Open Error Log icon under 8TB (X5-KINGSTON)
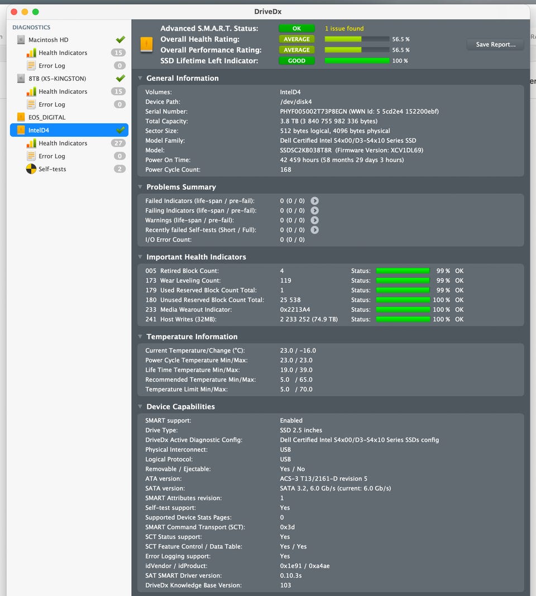 [x=31, y=104]
